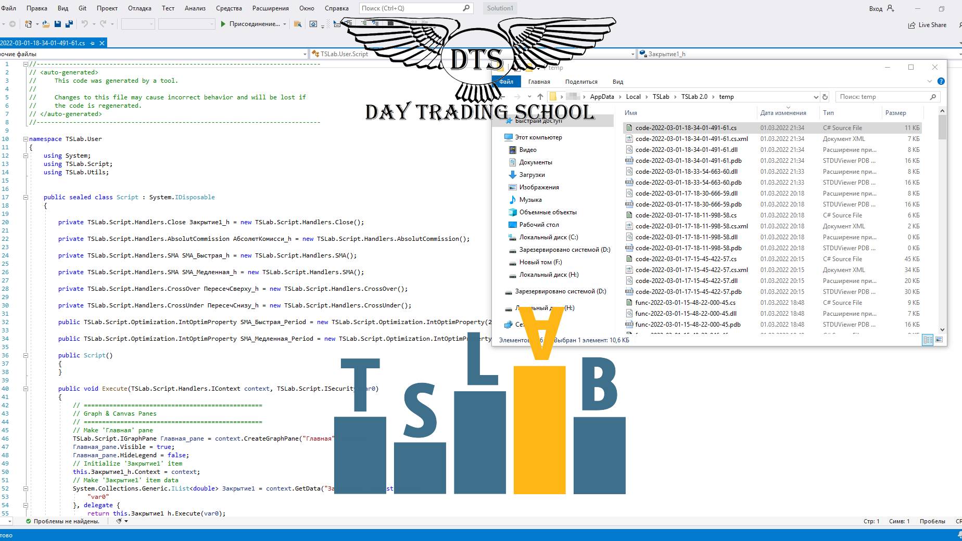
Task: Open the Отладка menu
Action: click(140, 8)
